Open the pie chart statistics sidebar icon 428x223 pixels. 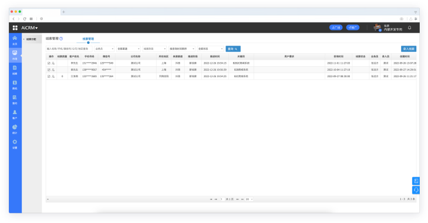[x=15, y=127]
